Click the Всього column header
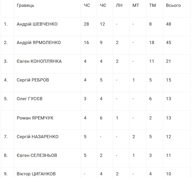Image resolution: width=193 pixels, height=178 pixels. tap(173, 5)
